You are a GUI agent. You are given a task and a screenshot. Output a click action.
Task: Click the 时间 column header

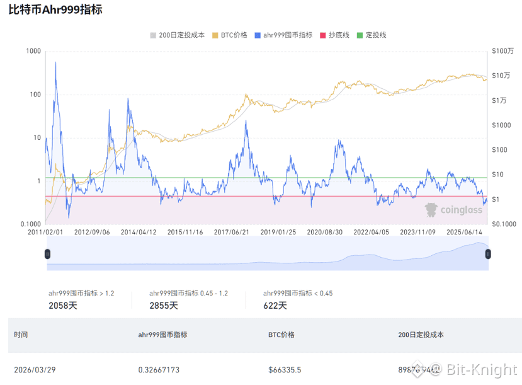click(x=21, y=335)
